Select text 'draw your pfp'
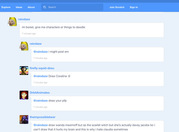This screenshot has width=179, height=132. point(58,101)
